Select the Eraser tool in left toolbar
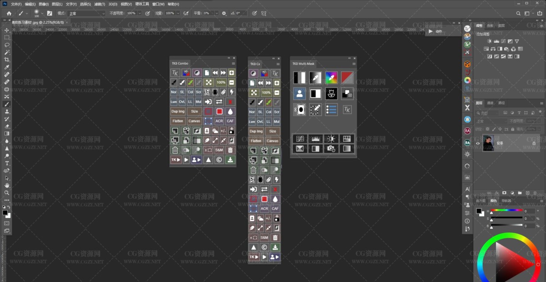This screenshot has width=546, height=282. pos(7,126)
